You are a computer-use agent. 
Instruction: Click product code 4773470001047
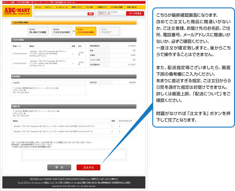20,63
